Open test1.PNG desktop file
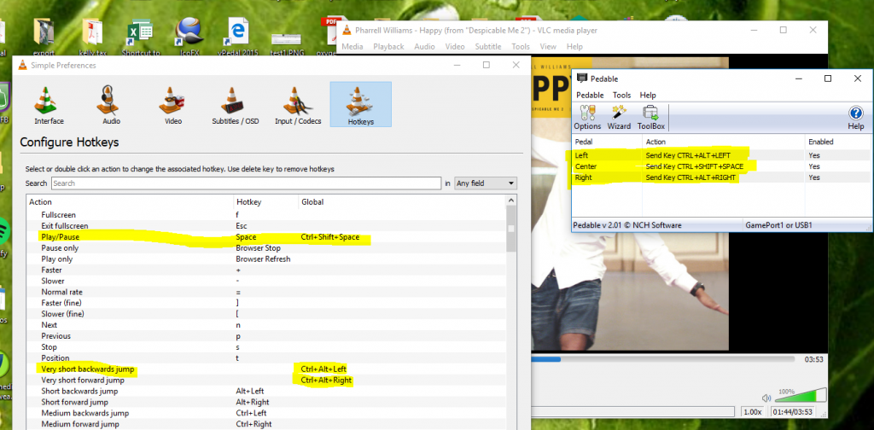 tap(286, 44)
